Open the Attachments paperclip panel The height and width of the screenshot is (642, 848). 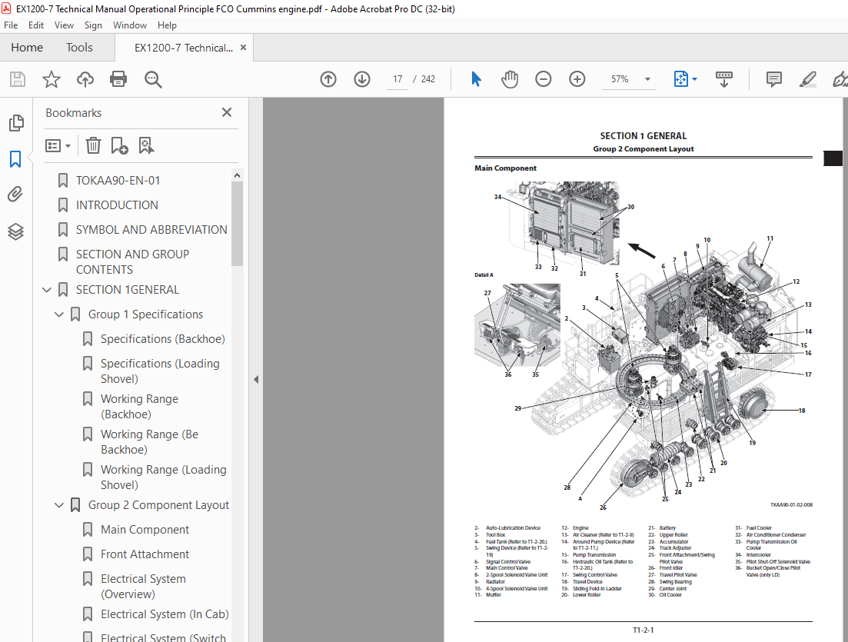[15, 195]
